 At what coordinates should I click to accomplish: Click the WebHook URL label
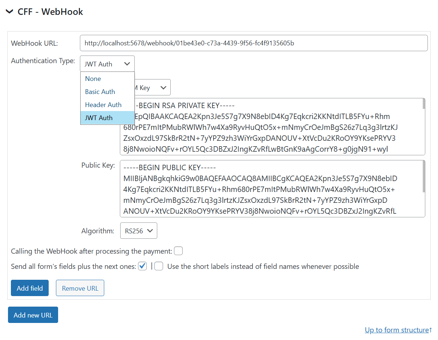tap(35, 43)
